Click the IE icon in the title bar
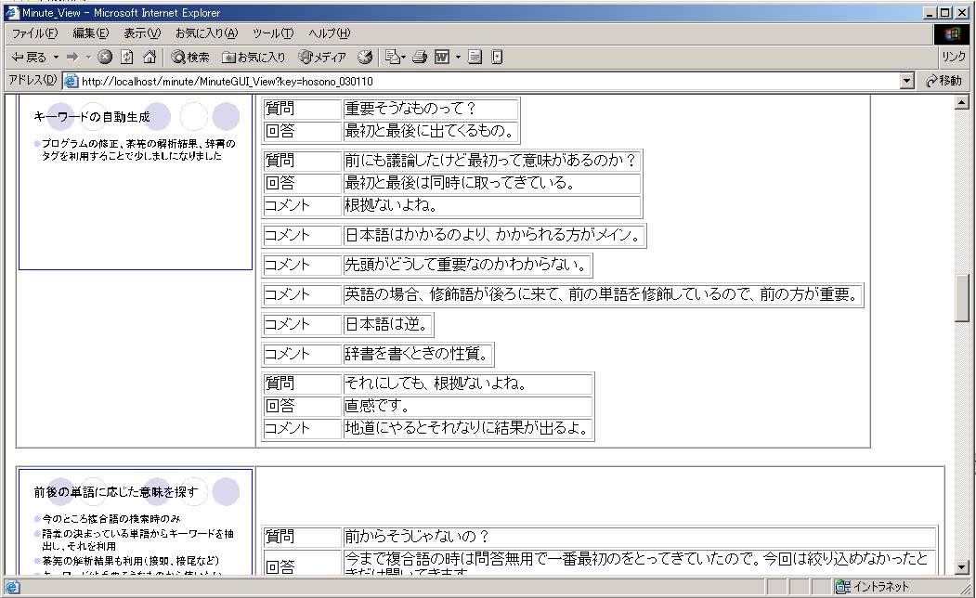 [x=12, y=12]
